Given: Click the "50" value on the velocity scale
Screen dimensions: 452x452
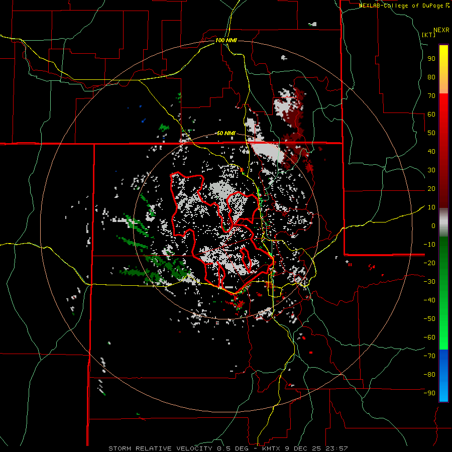Looking at the screenshot, I should click(431, 133).
